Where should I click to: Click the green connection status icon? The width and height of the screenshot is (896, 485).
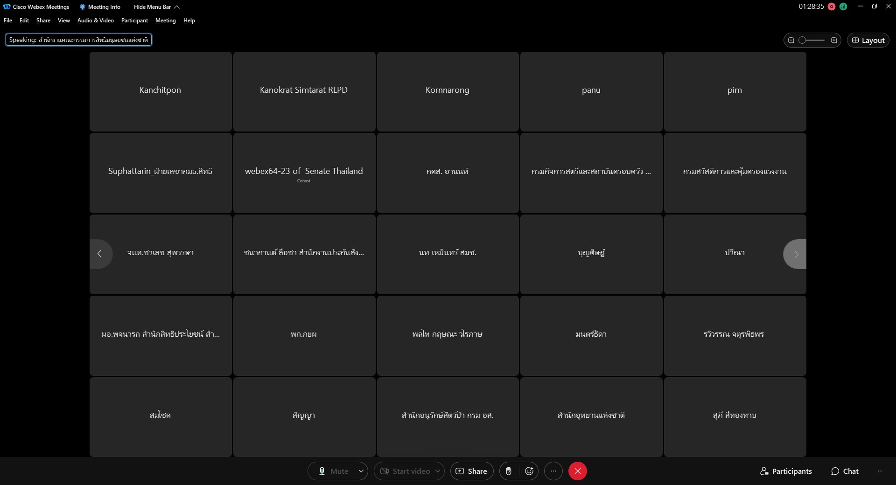pyautogui.click(x=843, y=7)
